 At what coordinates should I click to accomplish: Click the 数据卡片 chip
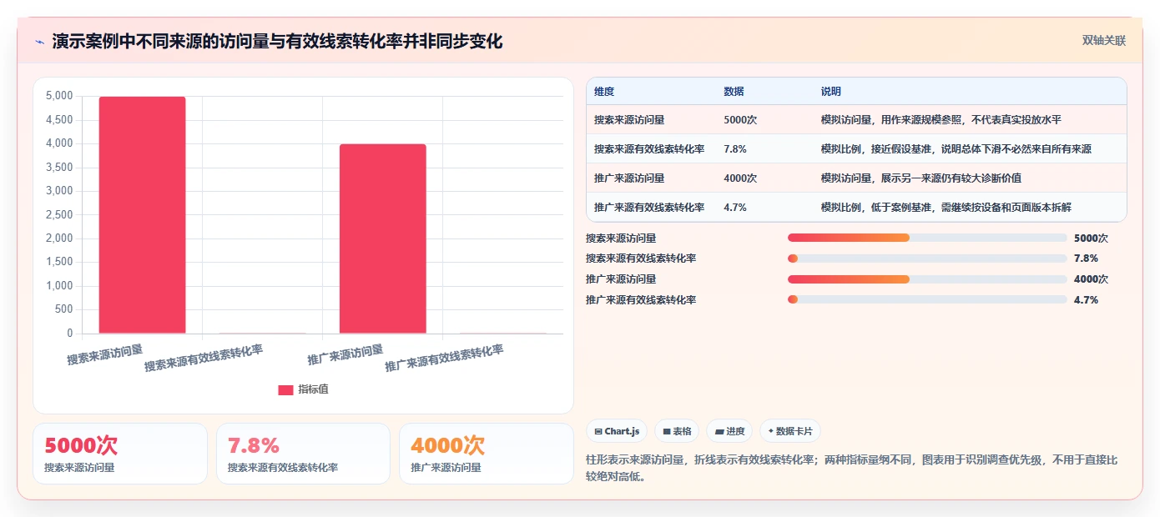pos(790,431)
